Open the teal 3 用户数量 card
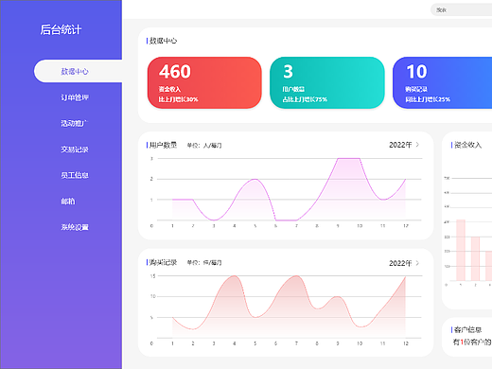492x369 pixels. pos(327,82)
